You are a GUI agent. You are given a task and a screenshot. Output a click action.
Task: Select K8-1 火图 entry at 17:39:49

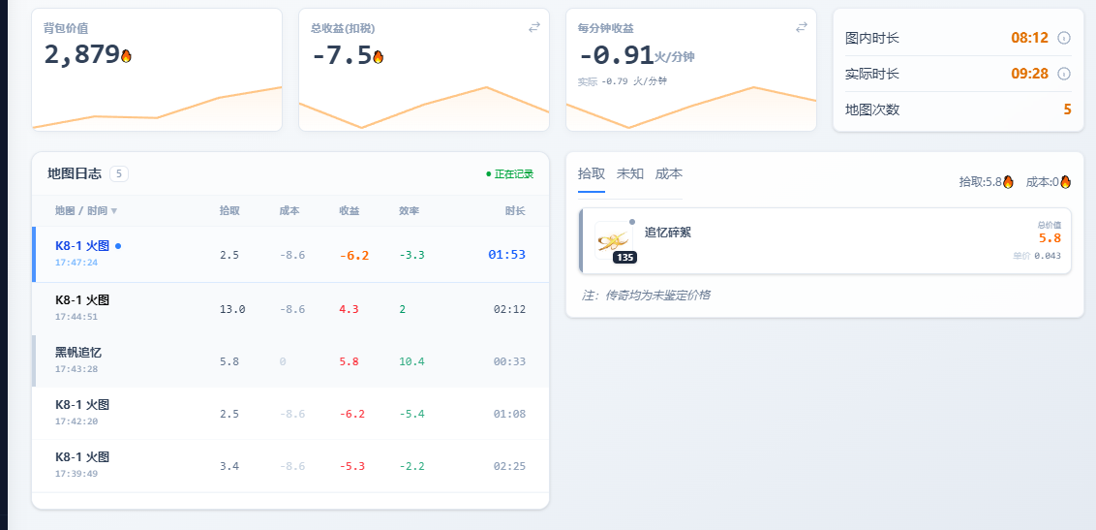coord(290,465)
